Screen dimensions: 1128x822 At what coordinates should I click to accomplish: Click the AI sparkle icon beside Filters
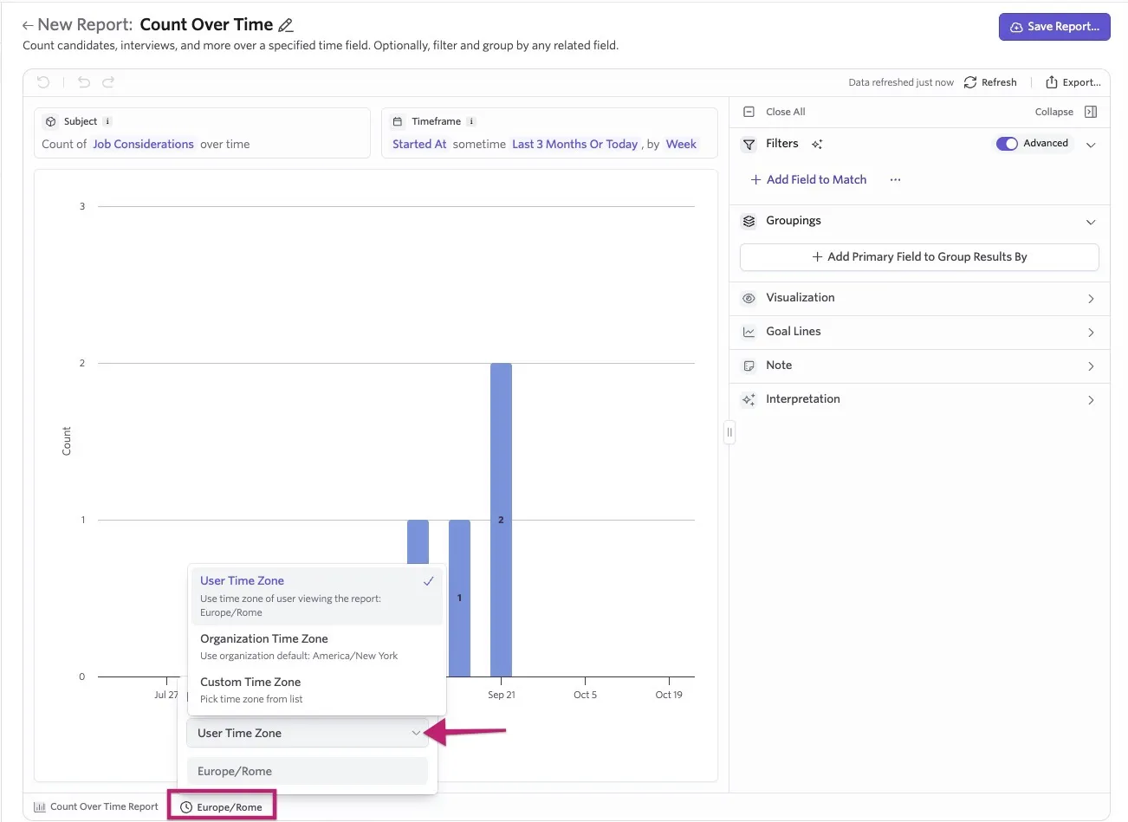(817, 145)
